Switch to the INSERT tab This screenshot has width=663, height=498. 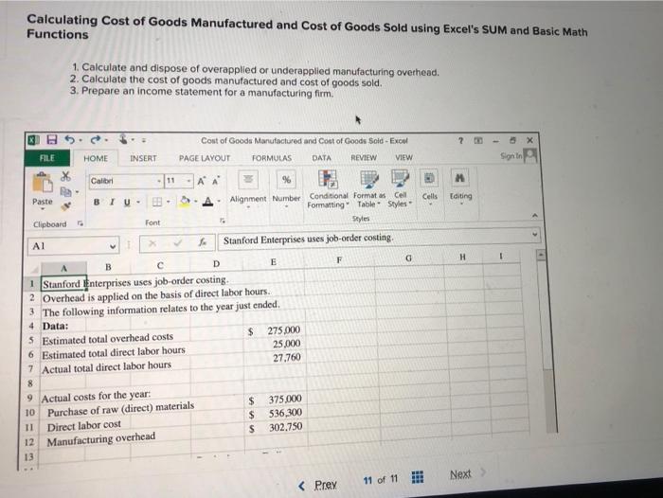tap(143, 158)
